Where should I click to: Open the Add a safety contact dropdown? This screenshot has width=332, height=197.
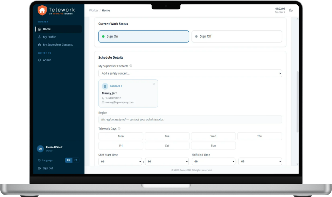click(x=190, y=73)
